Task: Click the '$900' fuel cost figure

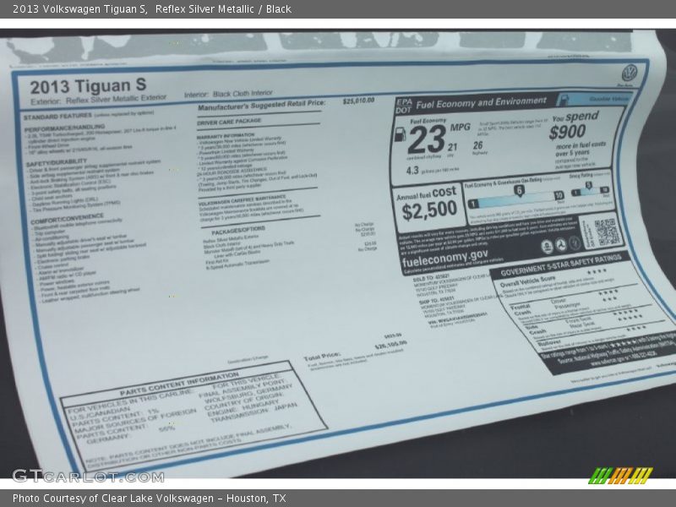Action: 567,132
